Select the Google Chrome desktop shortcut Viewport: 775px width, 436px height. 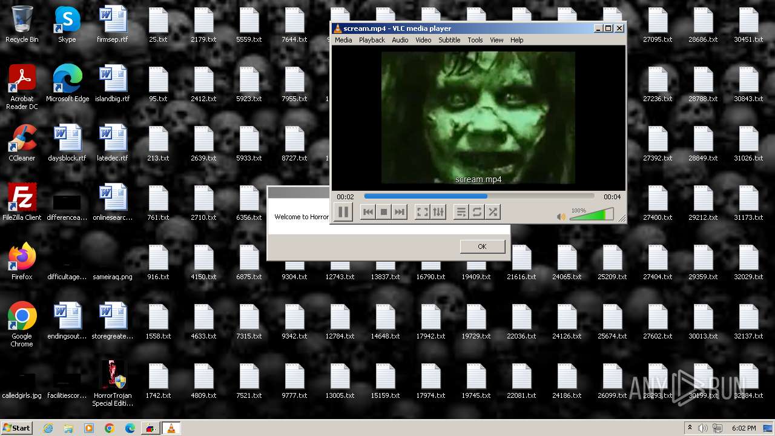click(22, 325)
